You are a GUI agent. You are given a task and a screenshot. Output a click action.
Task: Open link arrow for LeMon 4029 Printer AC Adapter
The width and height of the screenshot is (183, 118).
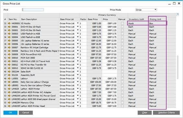9,92
